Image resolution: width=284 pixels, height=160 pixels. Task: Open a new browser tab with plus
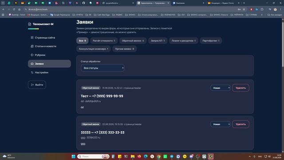[x=244, y=3]
